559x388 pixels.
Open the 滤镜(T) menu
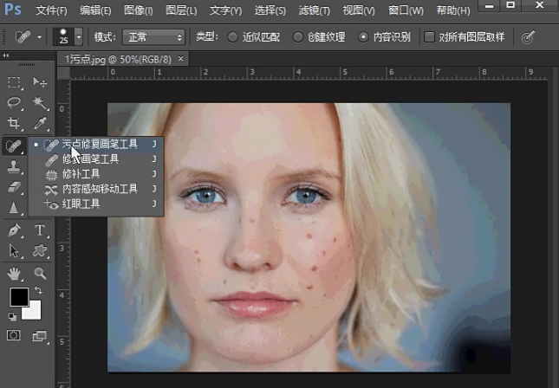coord(314,10)
